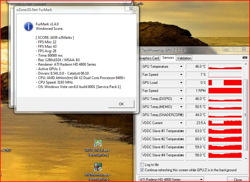Click the VDDC Current 23.5 A value

(196, 123)
